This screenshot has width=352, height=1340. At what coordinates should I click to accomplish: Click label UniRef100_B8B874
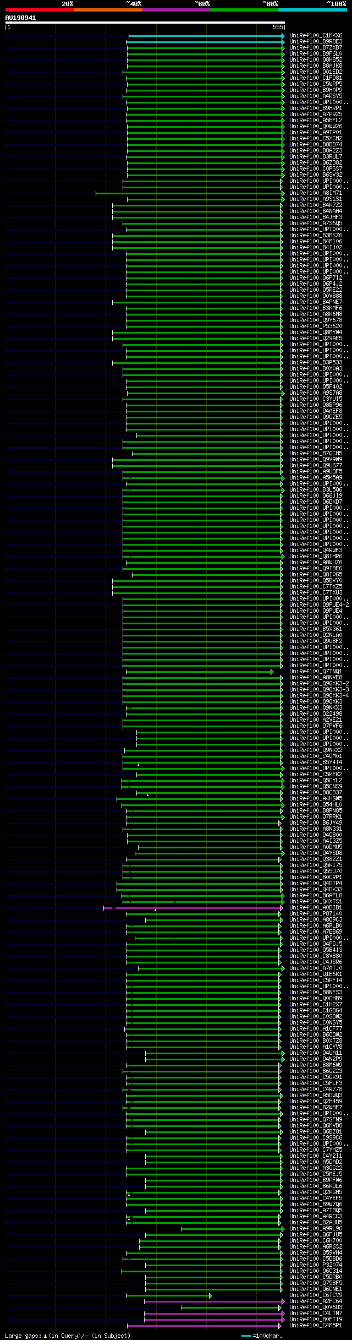pyautogui.click(x=316, y=145)
